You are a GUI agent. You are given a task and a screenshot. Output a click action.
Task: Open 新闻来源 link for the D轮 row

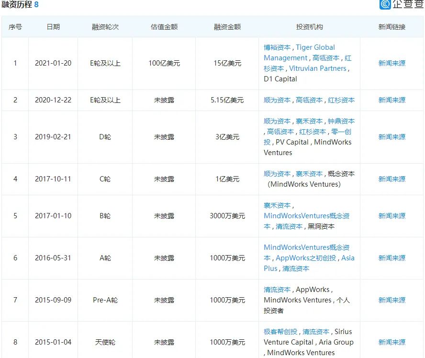pyautogui.click(x=392, y=137)
